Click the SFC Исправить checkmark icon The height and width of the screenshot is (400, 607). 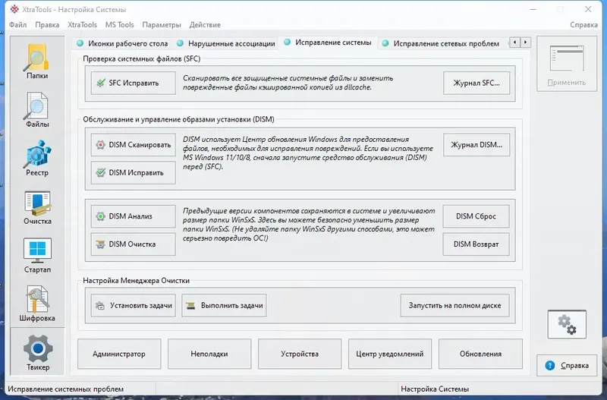tap(101, 83)
